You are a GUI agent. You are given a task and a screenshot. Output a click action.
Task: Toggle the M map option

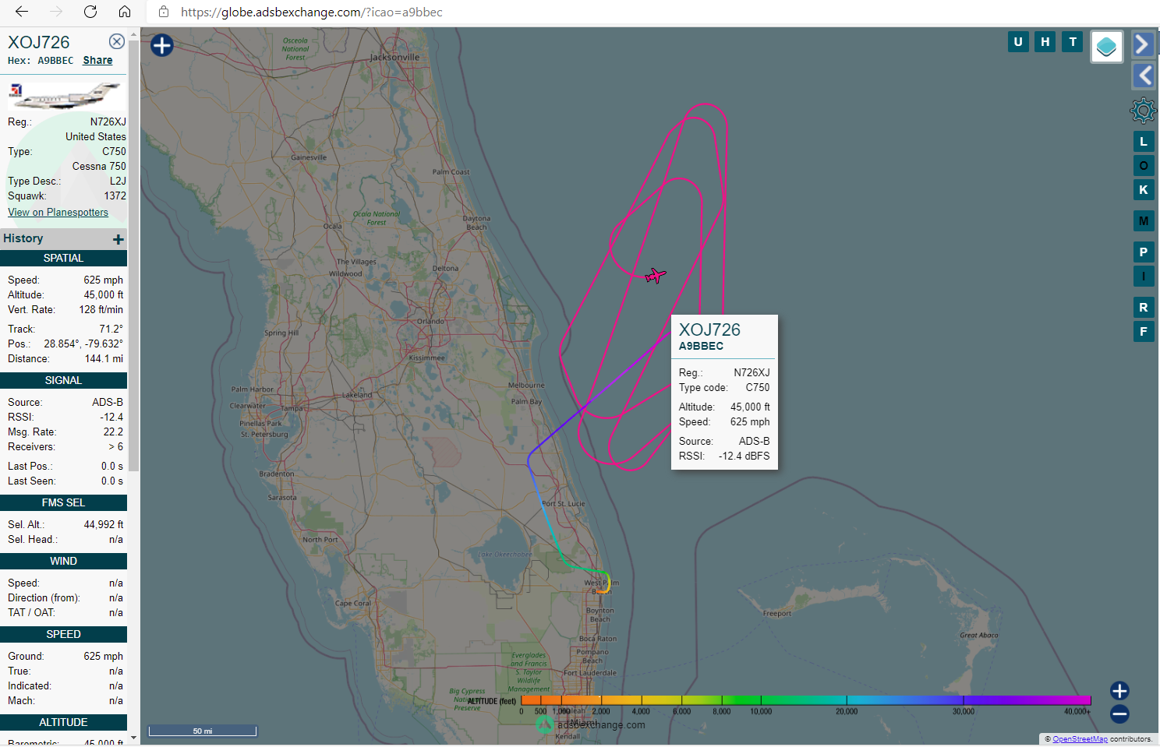pyautogui.click(x=1144, y=221)
